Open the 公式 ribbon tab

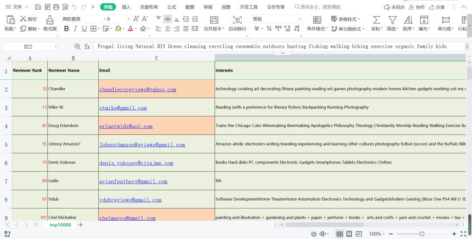coord(171,7)
